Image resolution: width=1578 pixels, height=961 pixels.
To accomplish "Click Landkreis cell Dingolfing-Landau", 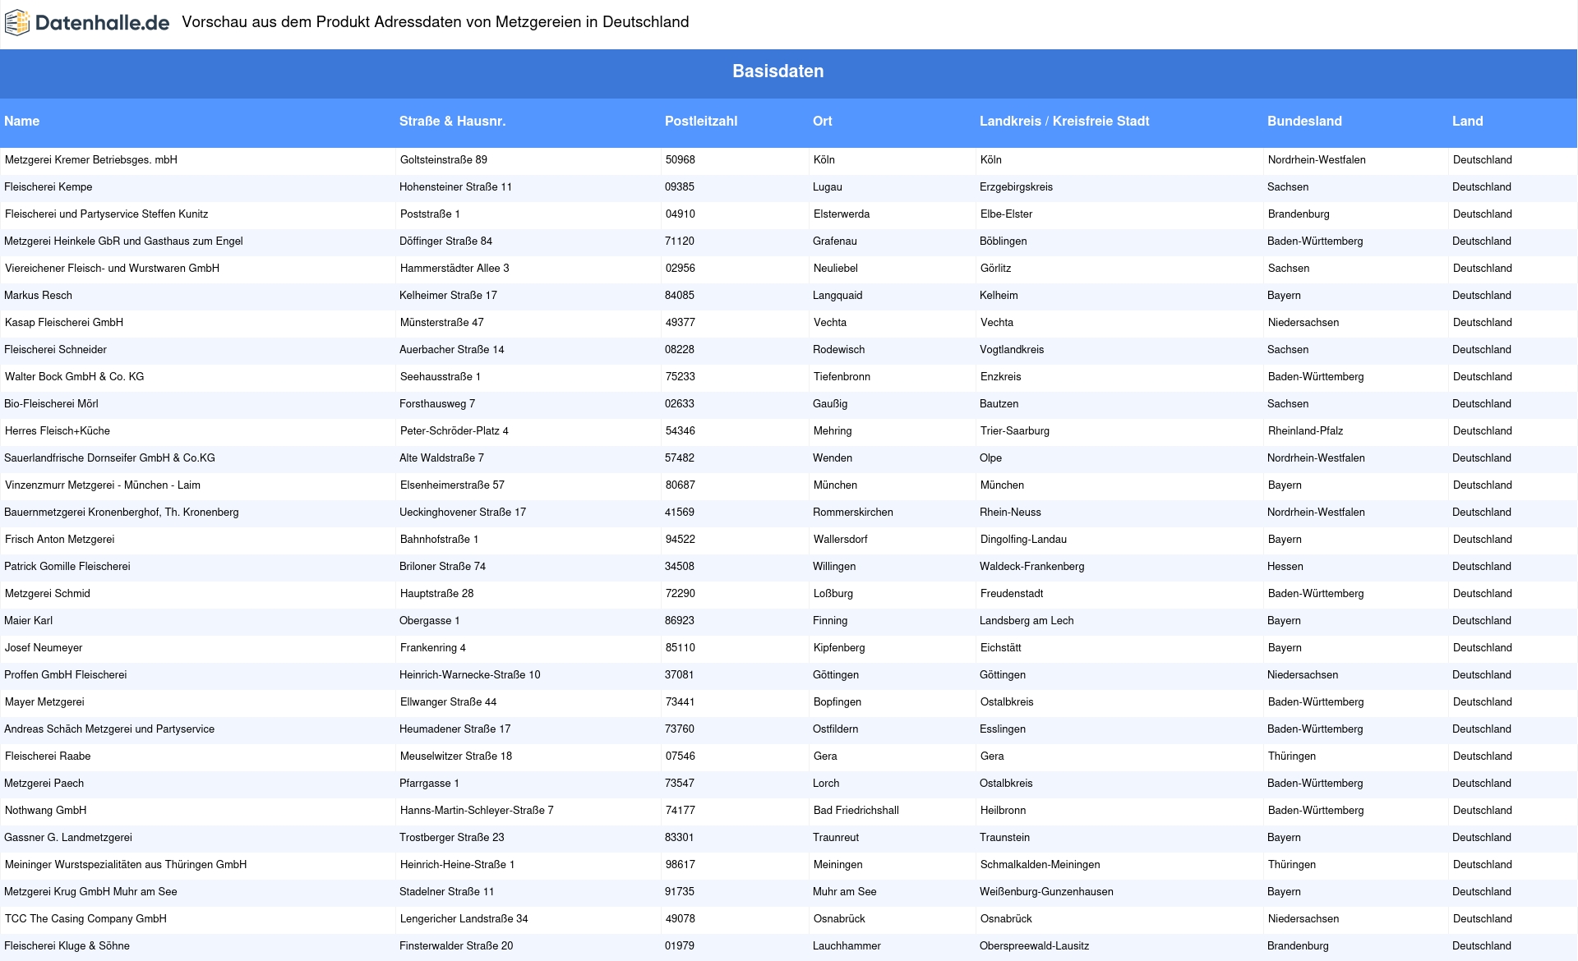I will coord(1023,540).
